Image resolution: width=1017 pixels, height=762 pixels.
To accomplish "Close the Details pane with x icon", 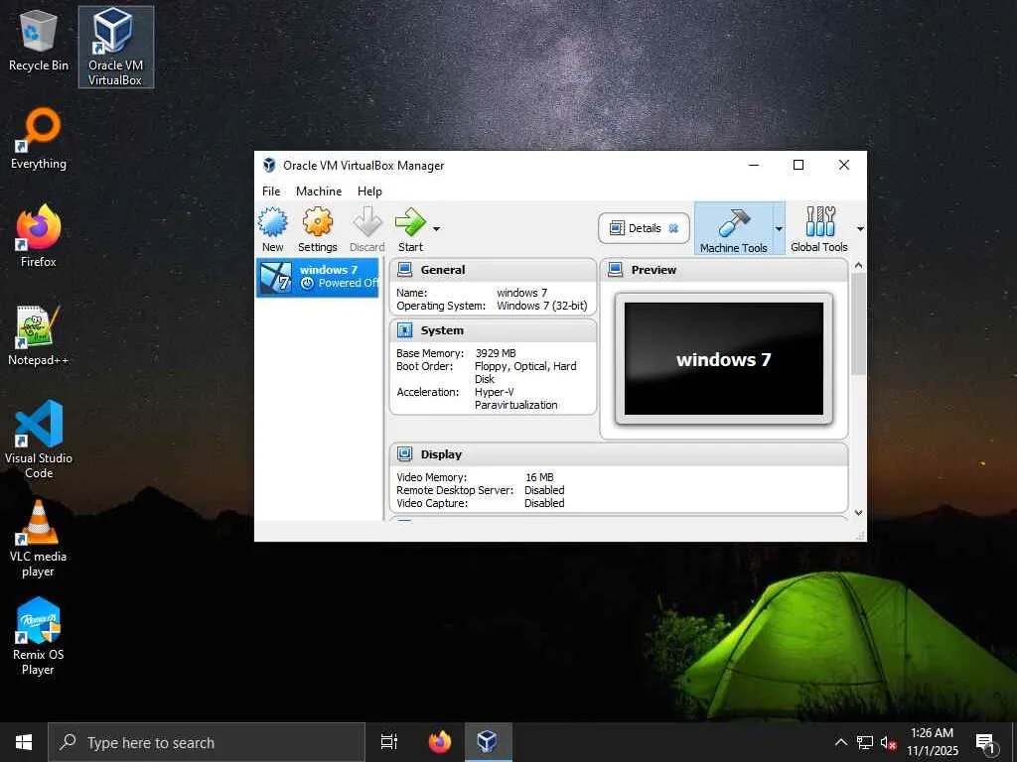I will click(673, 228).
